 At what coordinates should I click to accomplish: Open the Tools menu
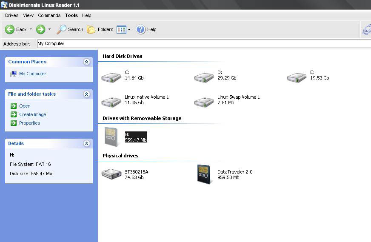(x=71, y=15)
